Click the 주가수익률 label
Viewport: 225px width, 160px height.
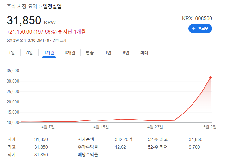(x=88, y=147)
